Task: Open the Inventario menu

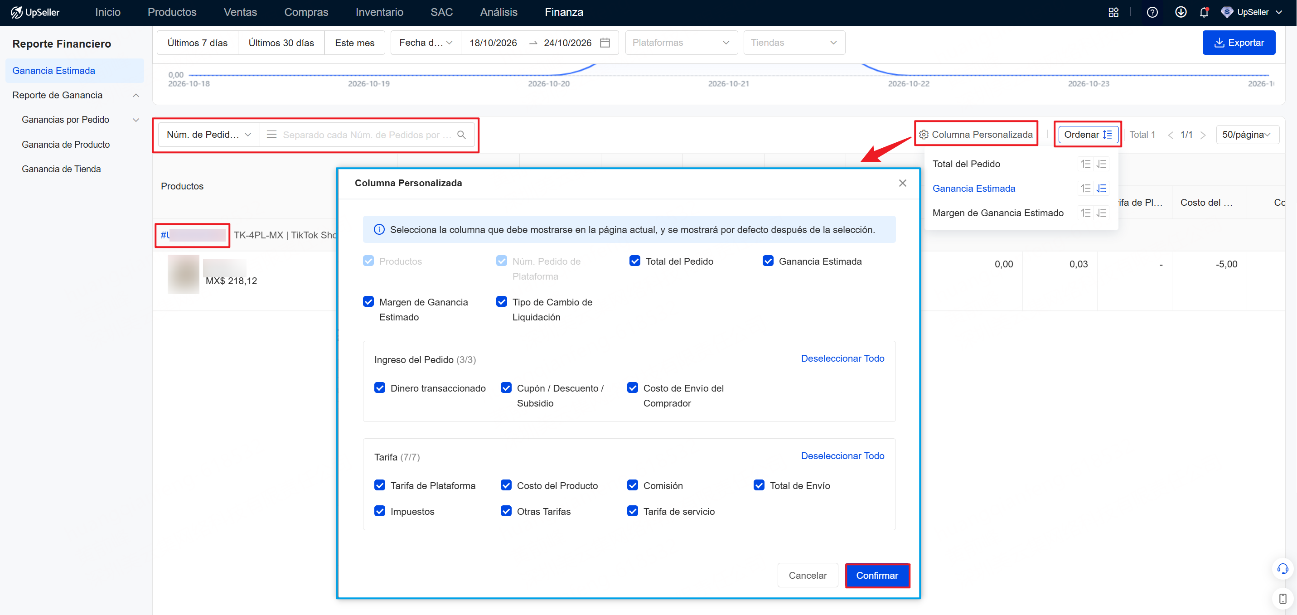Action: (x=379, y=12)
